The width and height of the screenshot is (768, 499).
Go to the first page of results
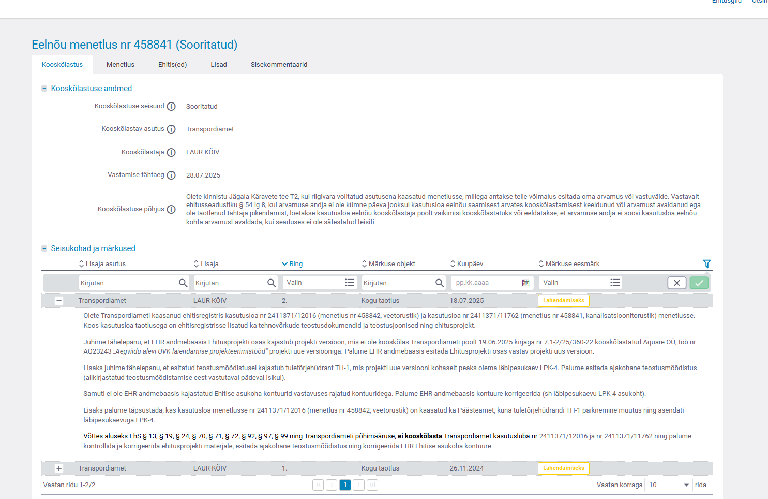[318, 485]
